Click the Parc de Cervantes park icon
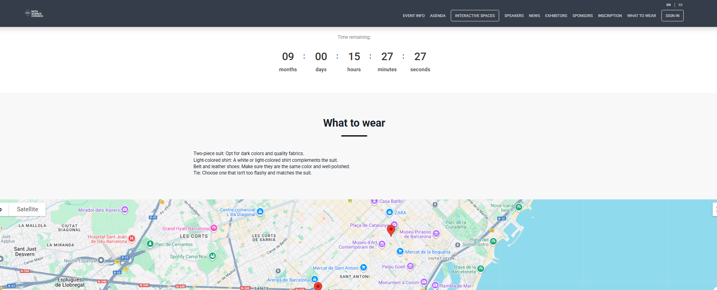 [x=150, y=244]
